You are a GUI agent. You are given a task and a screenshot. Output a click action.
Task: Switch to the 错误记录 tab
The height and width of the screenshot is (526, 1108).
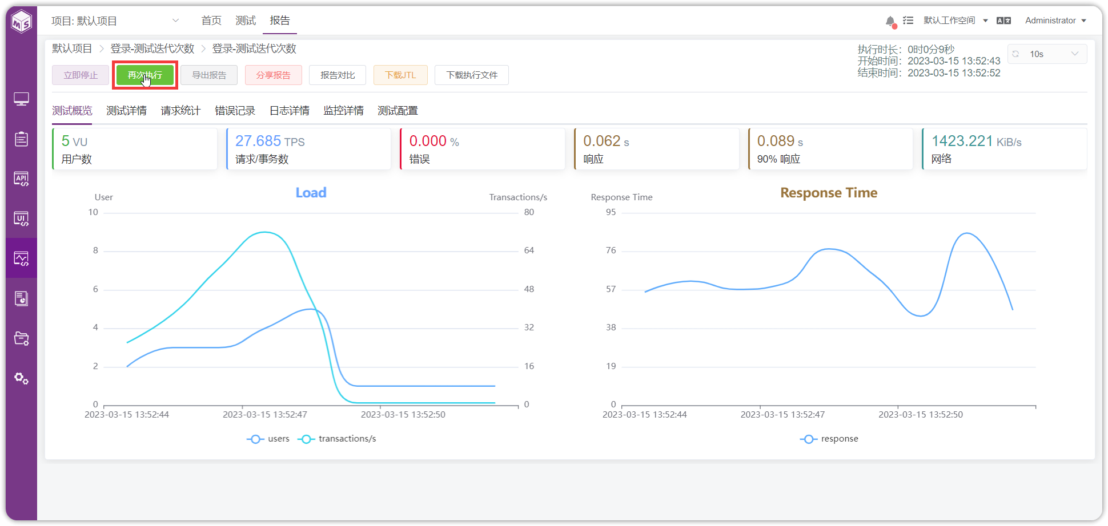click(235, 111)
